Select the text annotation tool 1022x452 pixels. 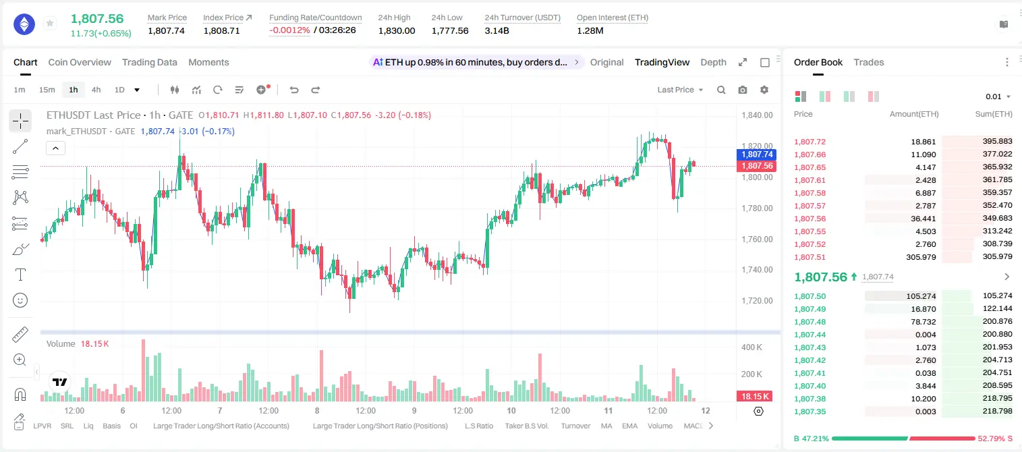[20, 275]
